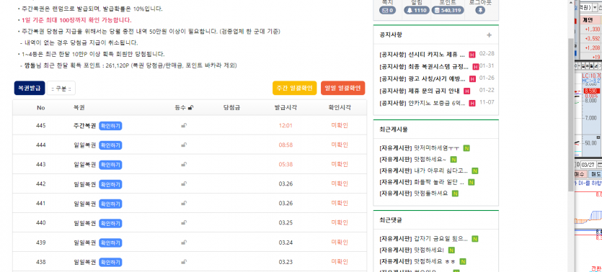Open recent post 맛저미하세영ㅜㅜ
This screenshot has height=272, width=602.
420,148
